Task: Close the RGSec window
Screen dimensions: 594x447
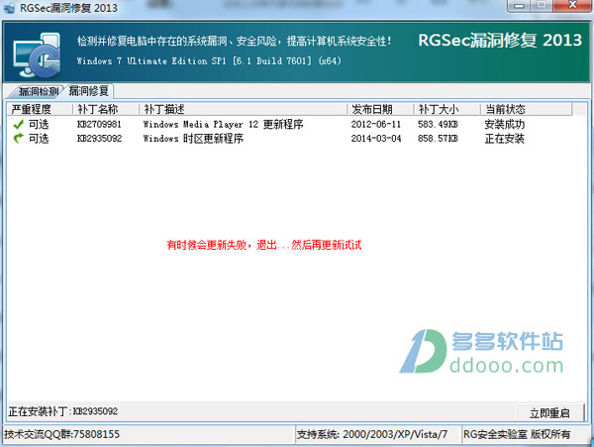Action: (x=573, y=6)
